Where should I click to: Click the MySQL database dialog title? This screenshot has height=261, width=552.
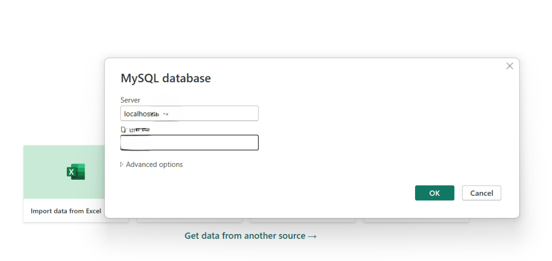pos(165,79)
